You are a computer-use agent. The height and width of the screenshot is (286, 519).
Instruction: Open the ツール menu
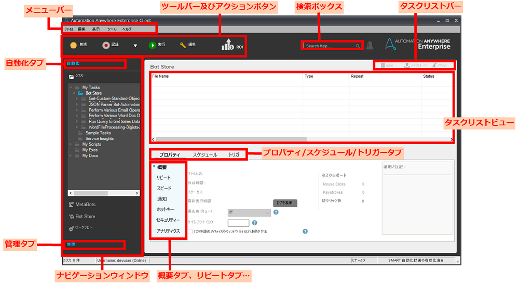point(112,30)
